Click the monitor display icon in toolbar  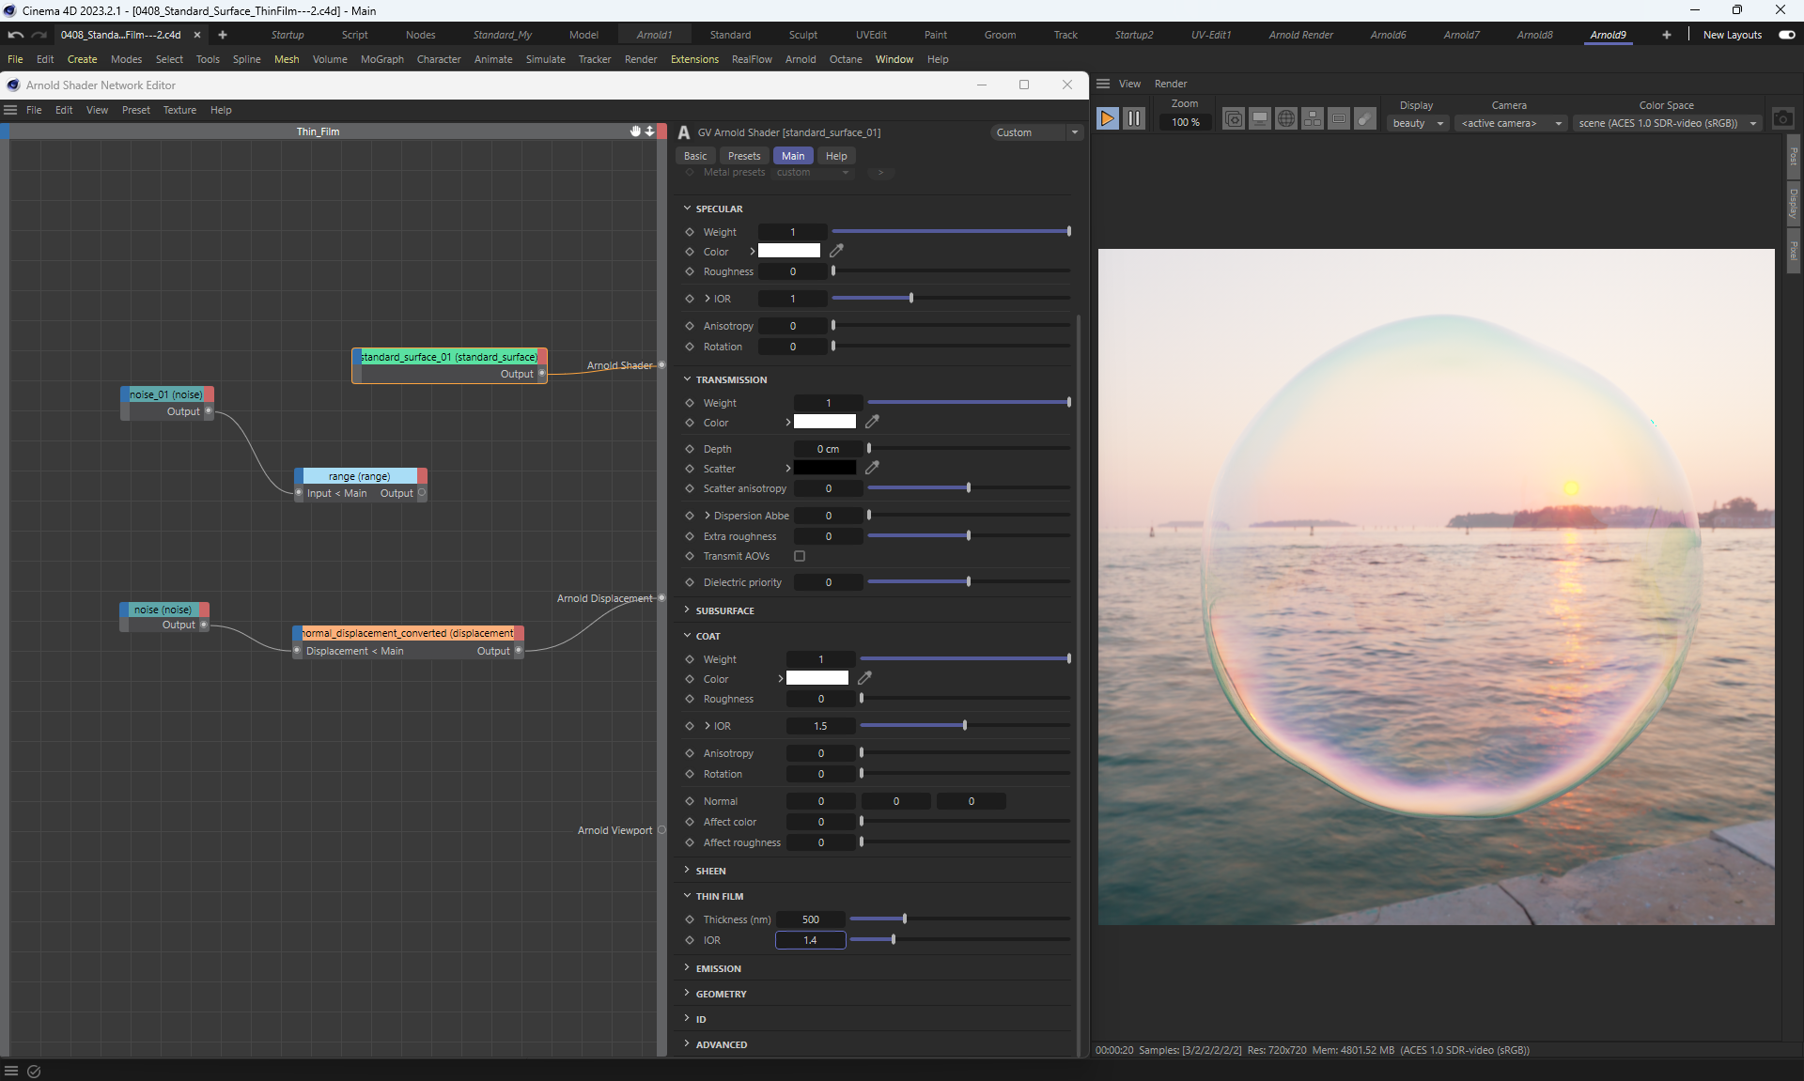[1260, 118]
